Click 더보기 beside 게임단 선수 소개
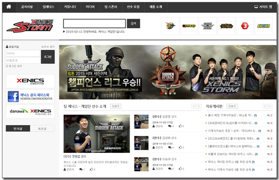Image resolution: width=279 pixels, height=180 pixels. (116, 106)
